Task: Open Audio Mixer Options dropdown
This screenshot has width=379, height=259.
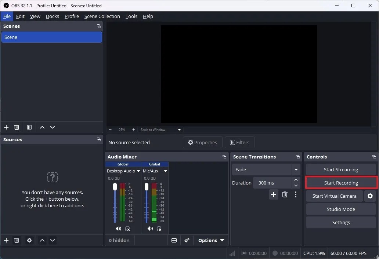Action: (211, 240)
